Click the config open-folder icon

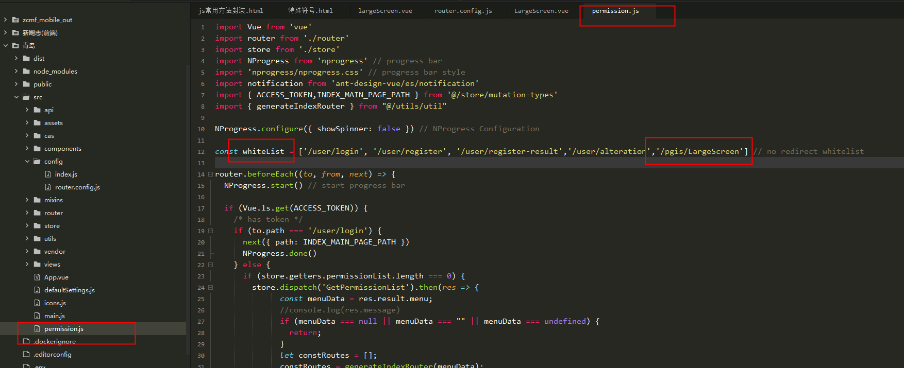pyautogui.click(x=37, y=161)
